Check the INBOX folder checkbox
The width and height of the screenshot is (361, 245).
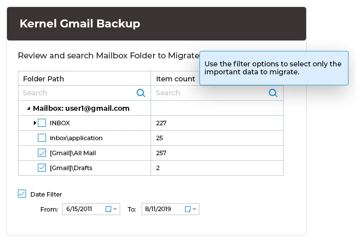tap(42, 123)
